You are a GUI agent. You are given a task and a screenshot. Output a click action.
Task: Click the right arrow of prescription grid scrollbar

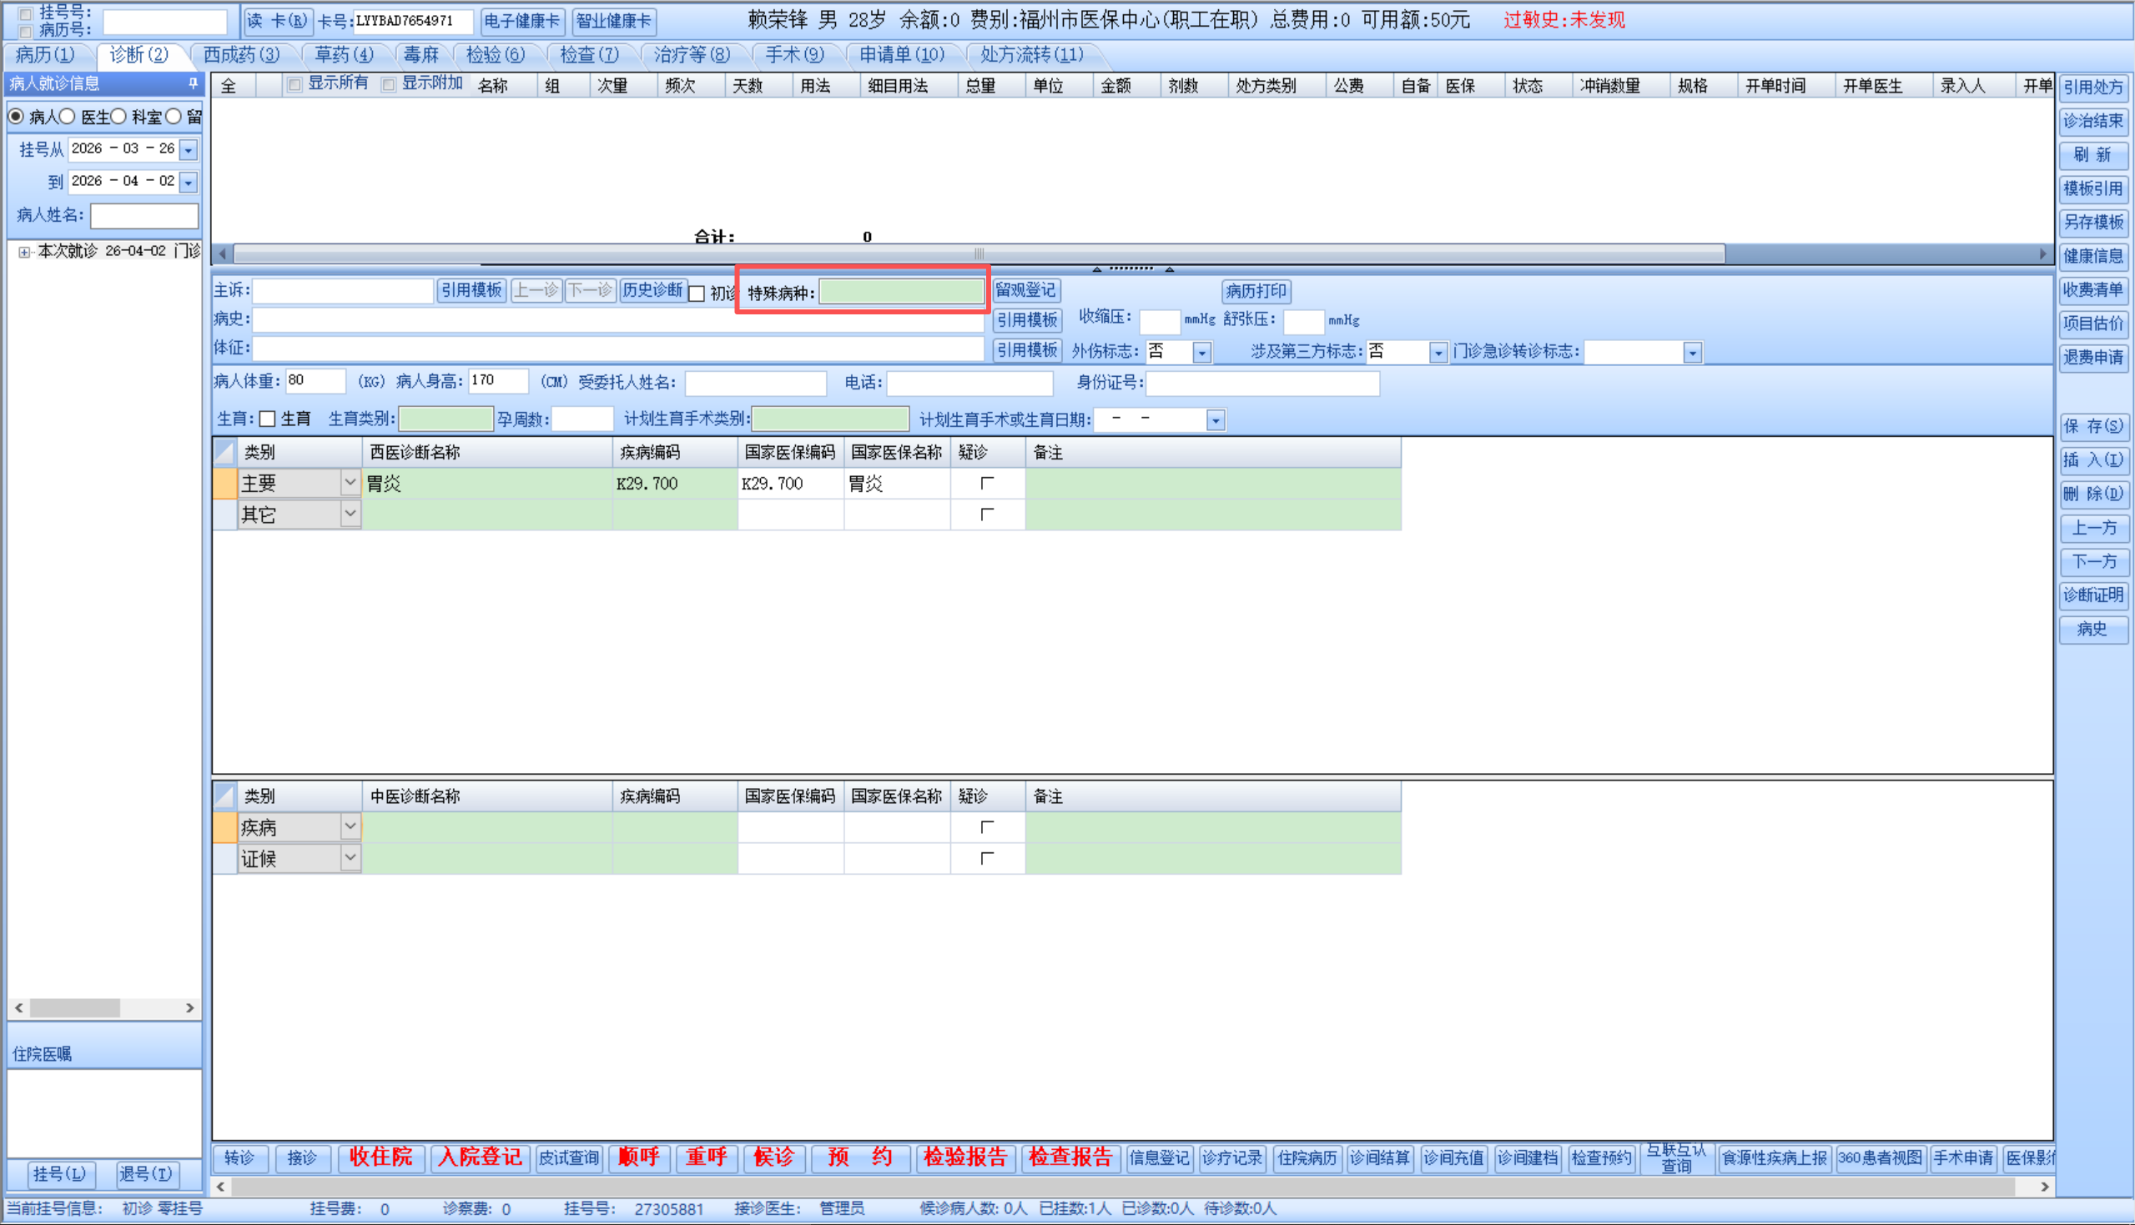(x=2042, y=254)
